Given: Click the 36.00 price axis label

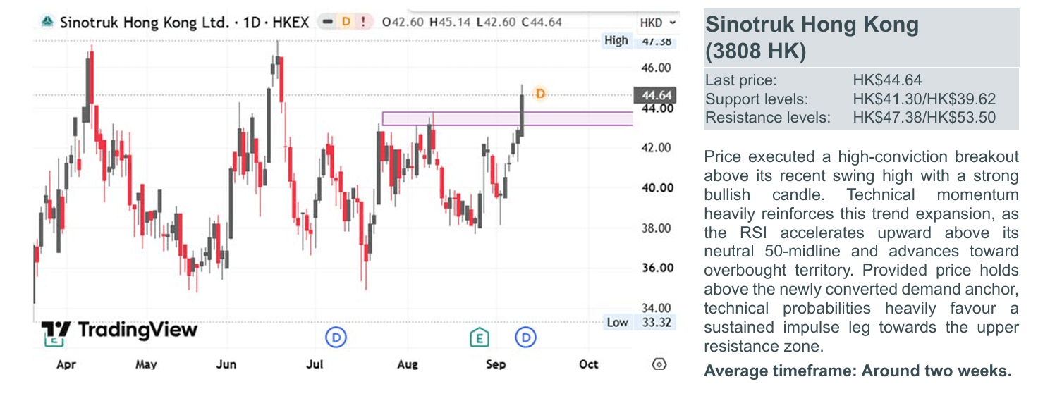Looking at the screenshot, I should [x=657, y=268].
